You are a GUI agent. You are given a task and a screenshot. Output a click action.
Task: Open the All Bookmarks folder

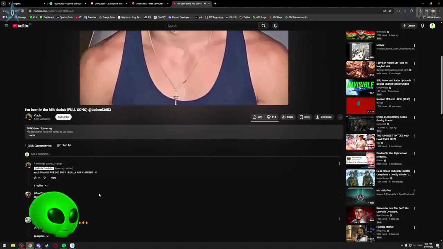(432, 17)
